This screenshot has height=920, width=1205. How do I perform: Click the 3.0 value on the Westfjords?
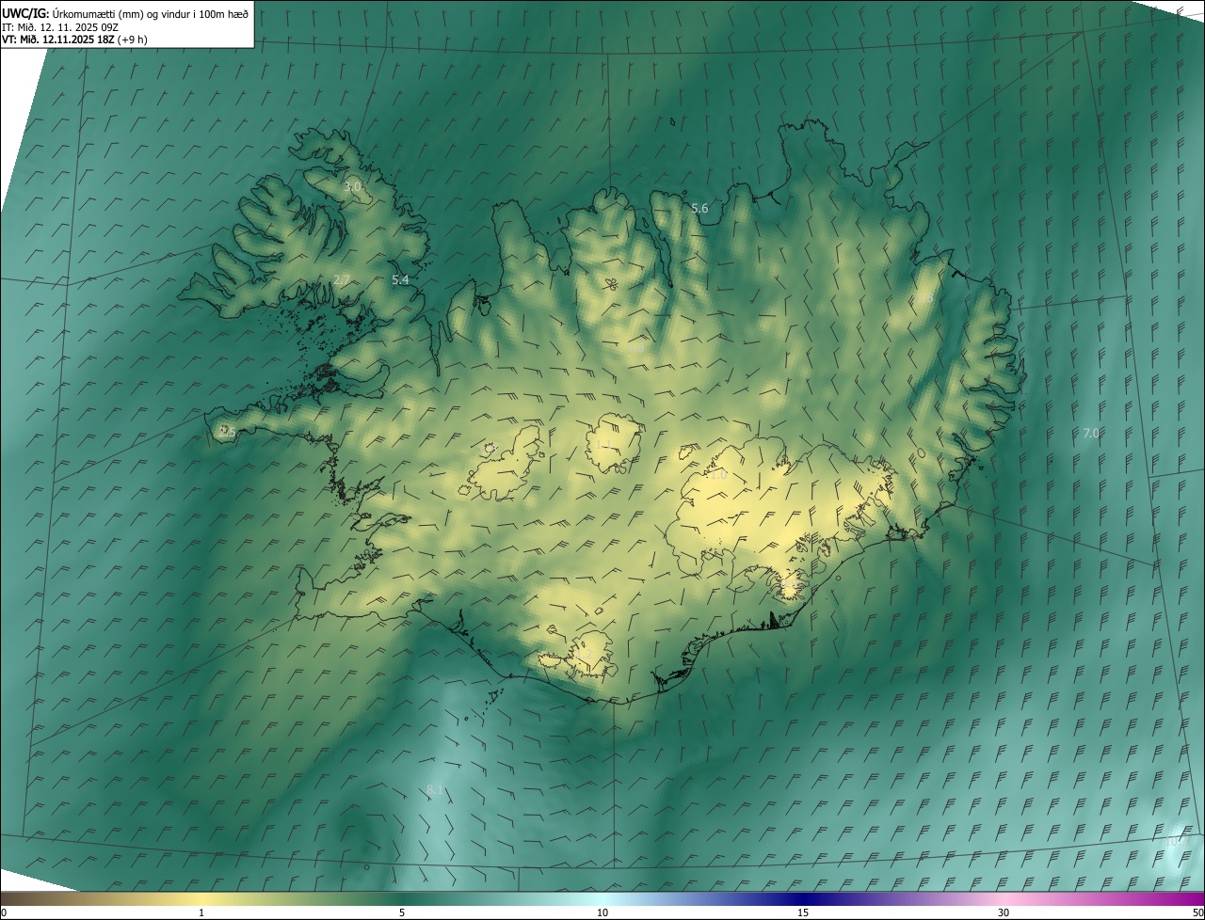click(x=352, y=187)
